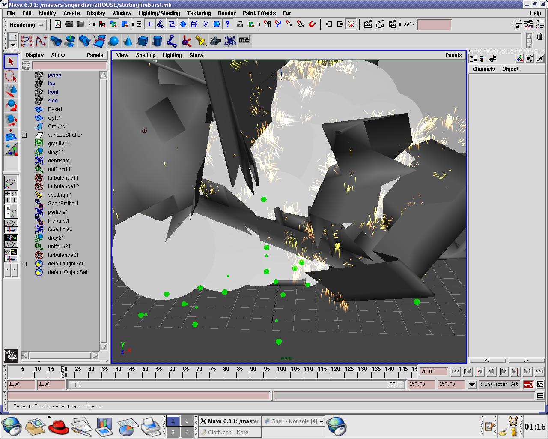Viewport: 548px width, 439px height.
Task: Toggle the lock current selection icon
Action: 240,24
